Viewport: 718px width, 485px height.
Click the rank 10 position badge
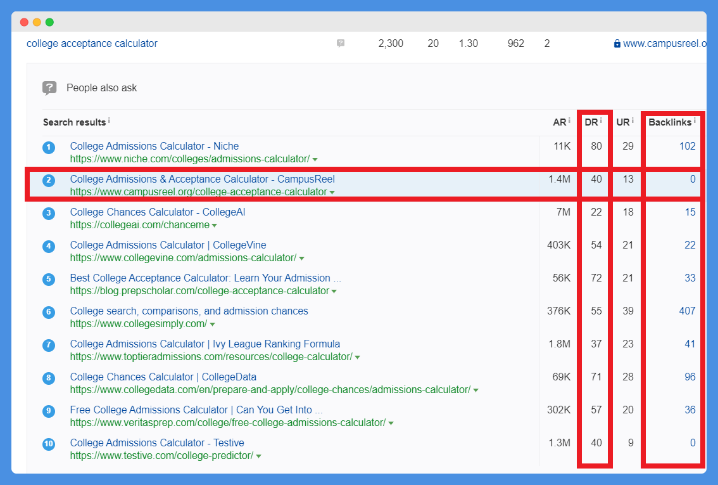tap(49, 444)
